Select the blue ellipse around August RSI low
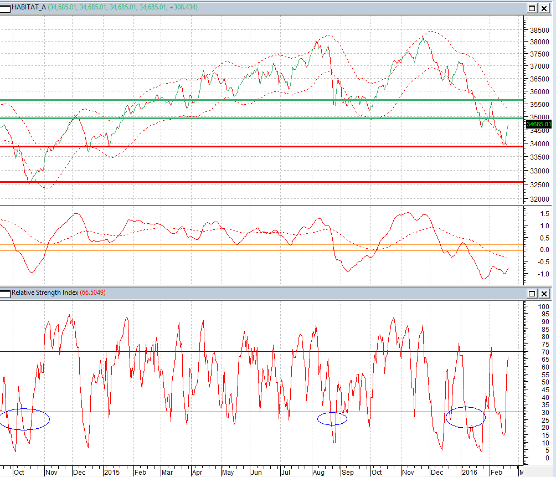 pos(332,419)
